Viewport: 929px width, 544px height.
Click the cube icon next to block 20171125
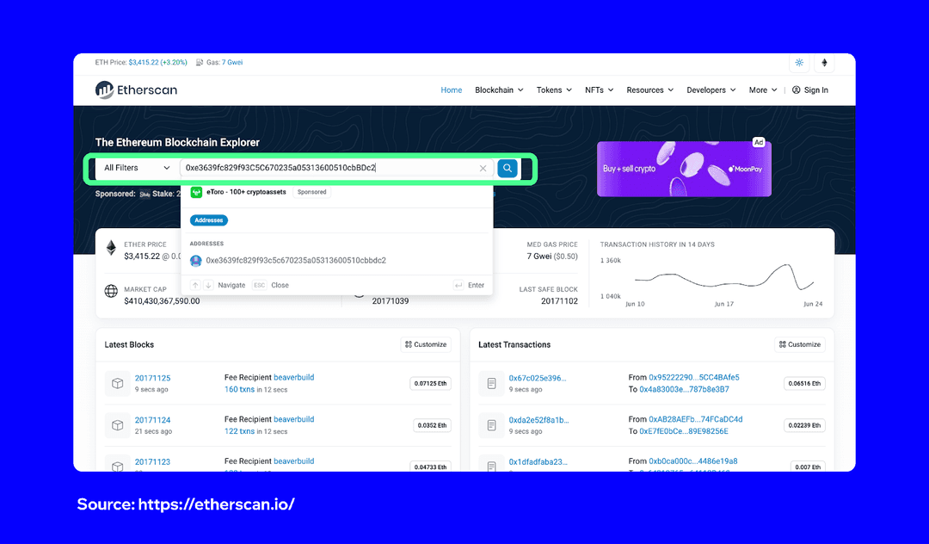coord(117,383)
